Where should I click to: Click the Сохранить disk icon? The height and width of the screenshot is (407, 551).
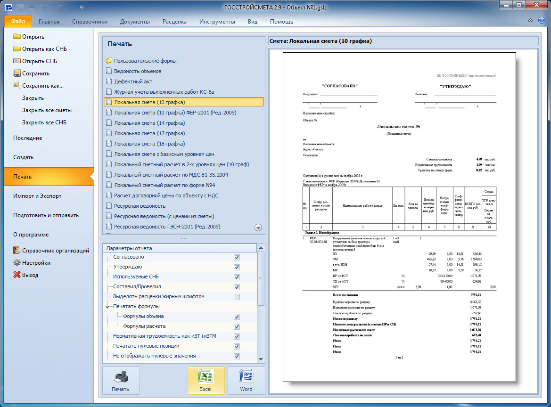pos(17,73)
